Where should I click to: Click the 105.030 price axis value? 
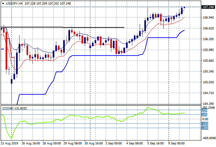pyautogui.click(x=208, y=82)
